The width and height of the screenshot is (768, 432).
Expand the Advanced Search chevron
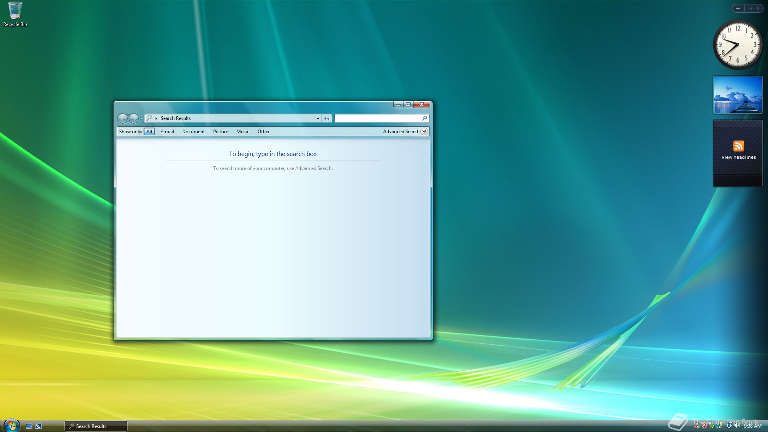424,132
